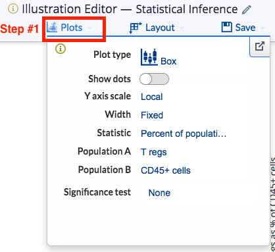Pop out the panel with the external-link icon
This screenshot has width=275, height=252.
[260, 46]
